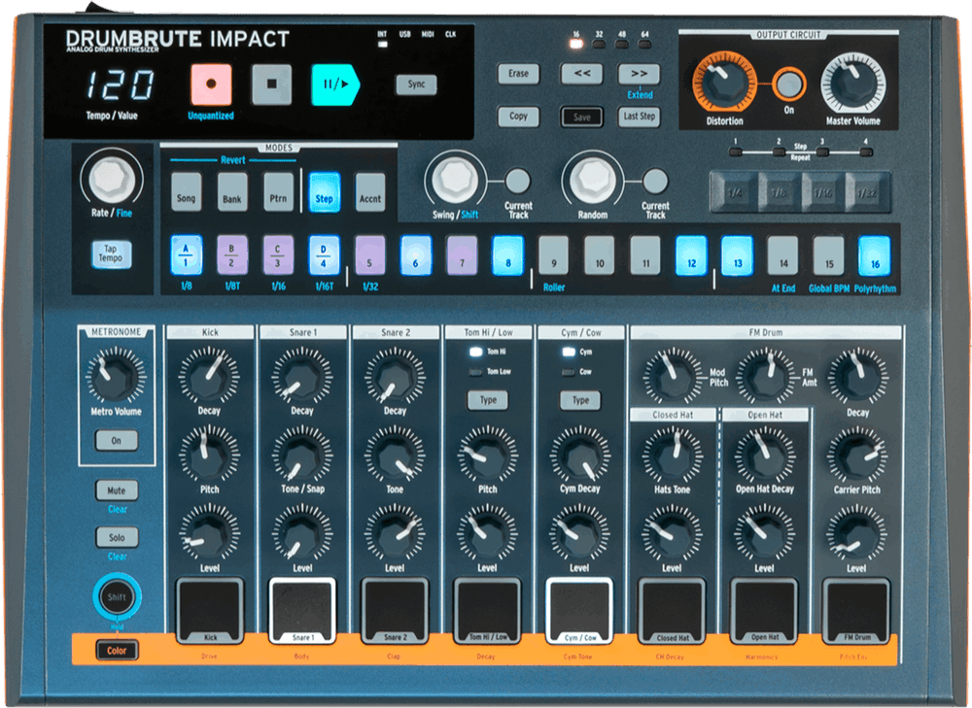Toggle step button 12
972x708 pixels.
click(x=691, y=254)
